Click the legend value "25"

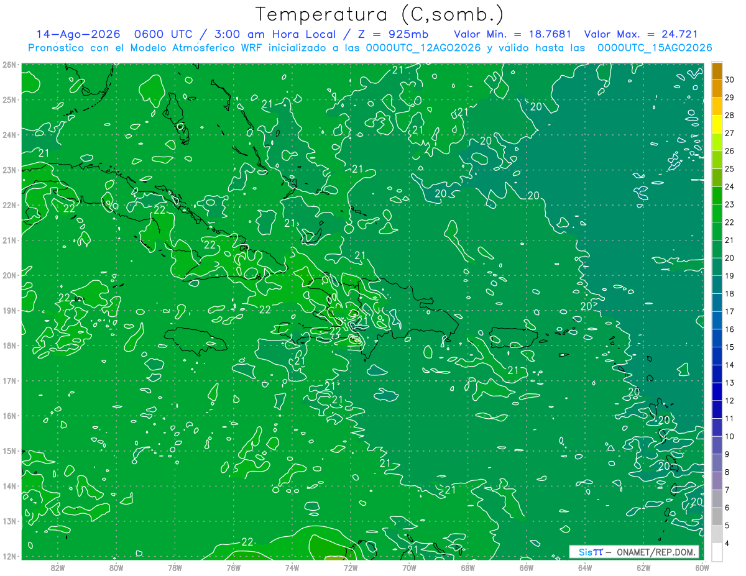(730, 168)
